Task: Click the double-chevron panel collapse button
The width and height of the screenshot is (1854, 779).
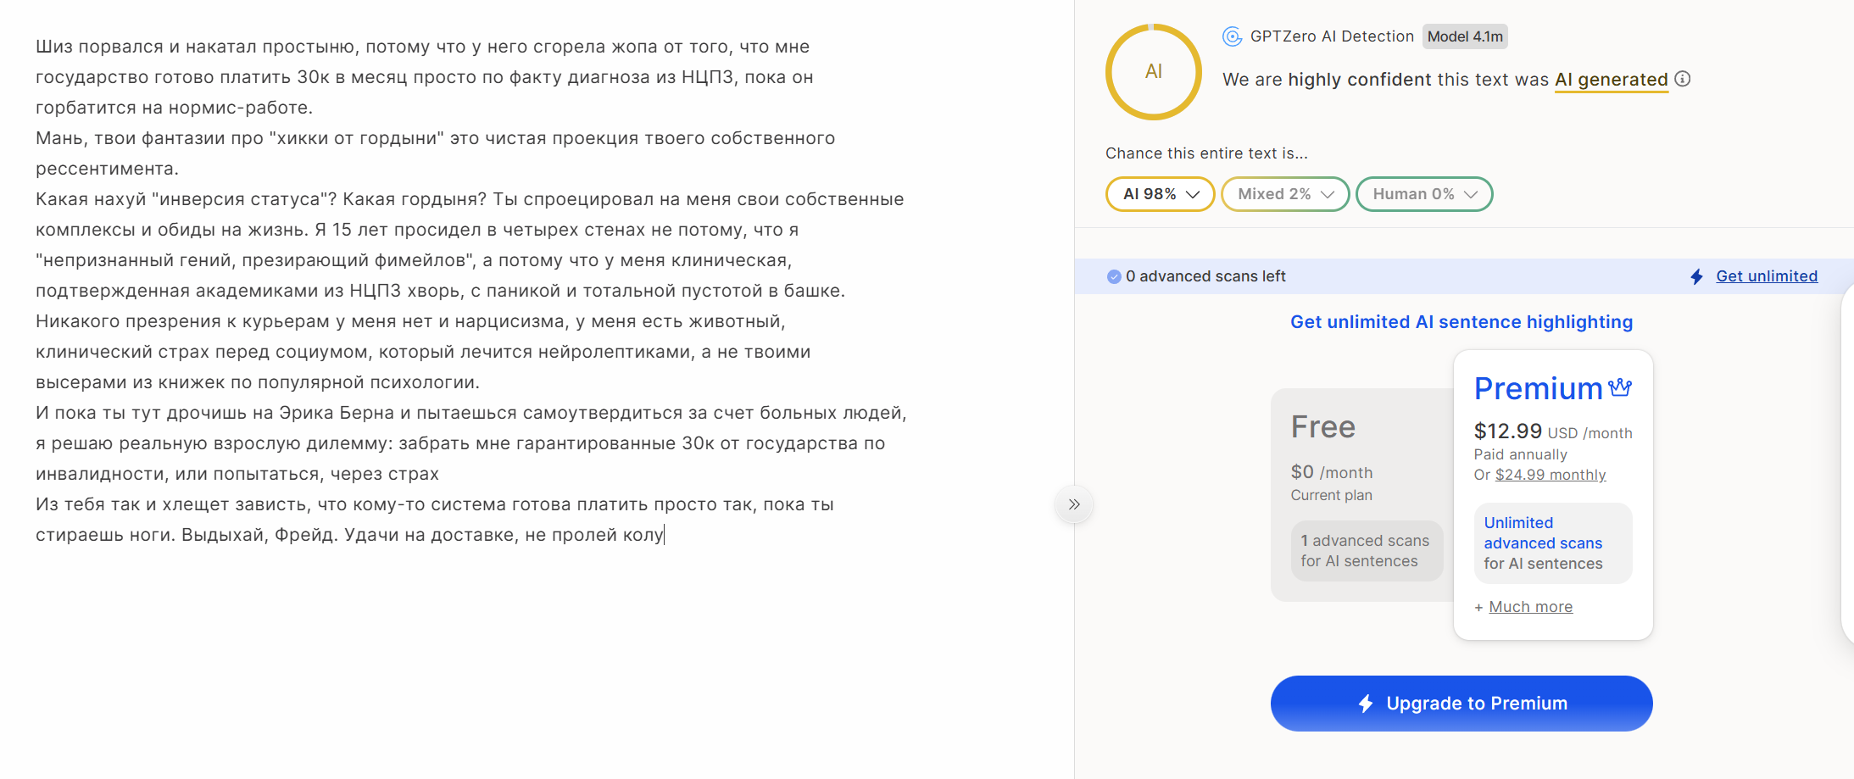Action: 1074,504
